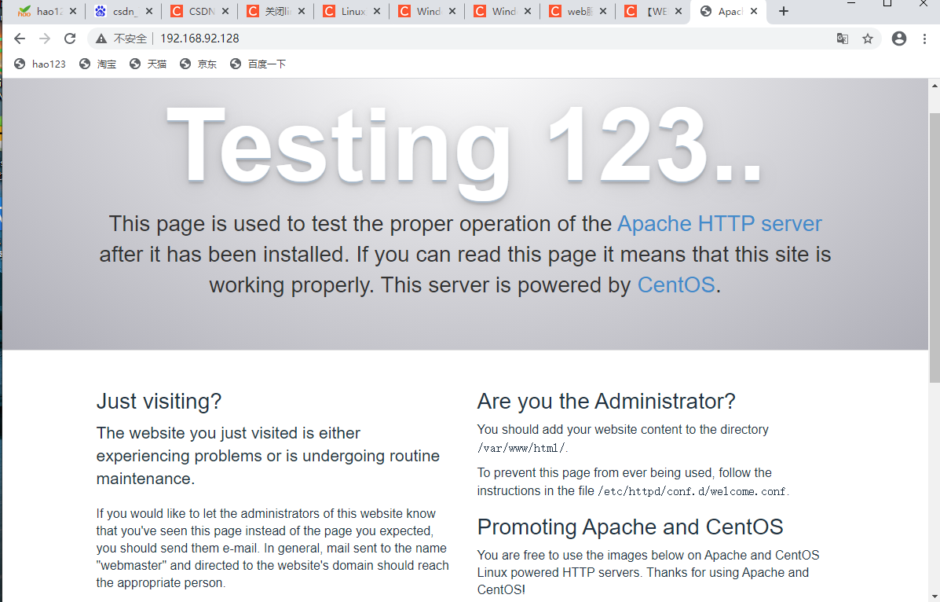The width and height of the screenshot is (940, 602).
Task: Close the CSDN tab
Action: tap(225, 12)
